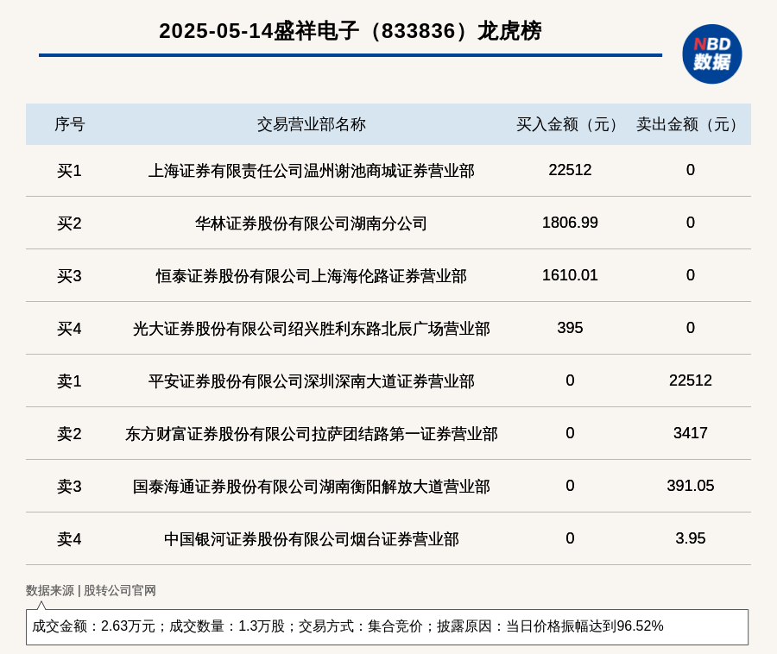Click the 买1 row label
This screenshot has height=654, width=777.
coord(69,171)
